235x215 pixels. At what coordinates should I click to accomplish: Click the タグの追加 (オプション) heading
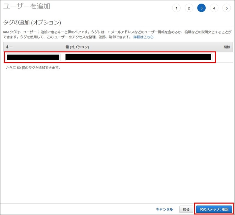32,22
